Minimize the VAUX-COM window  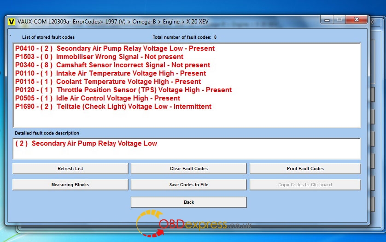(x=327, y=19)
